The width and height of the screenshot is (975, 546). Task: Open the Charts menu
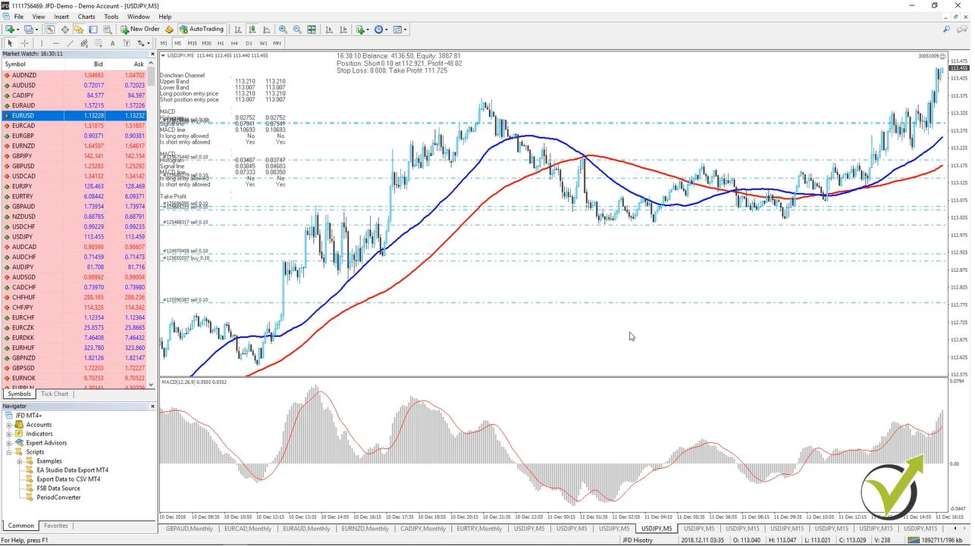click(86, 16)
